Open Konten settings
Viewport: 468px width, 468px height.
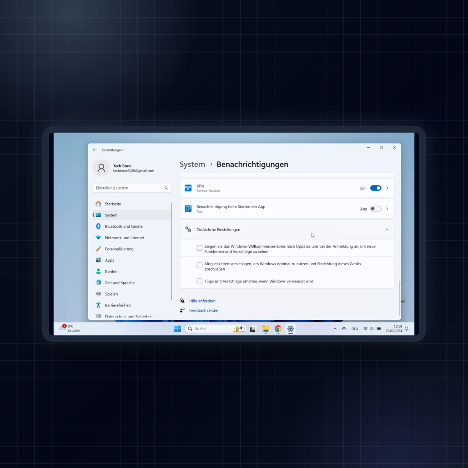pos(132,272)
